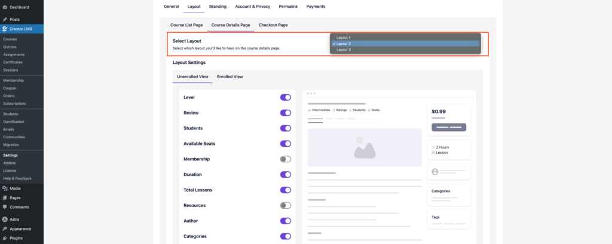Turn on the Resources toggle

285,205
